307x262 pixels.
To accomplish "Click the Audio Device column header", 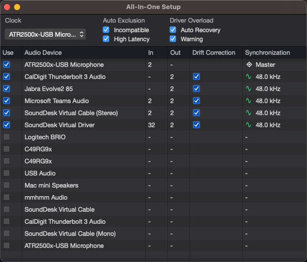I will pyautogui.click(x=43, y=53).
